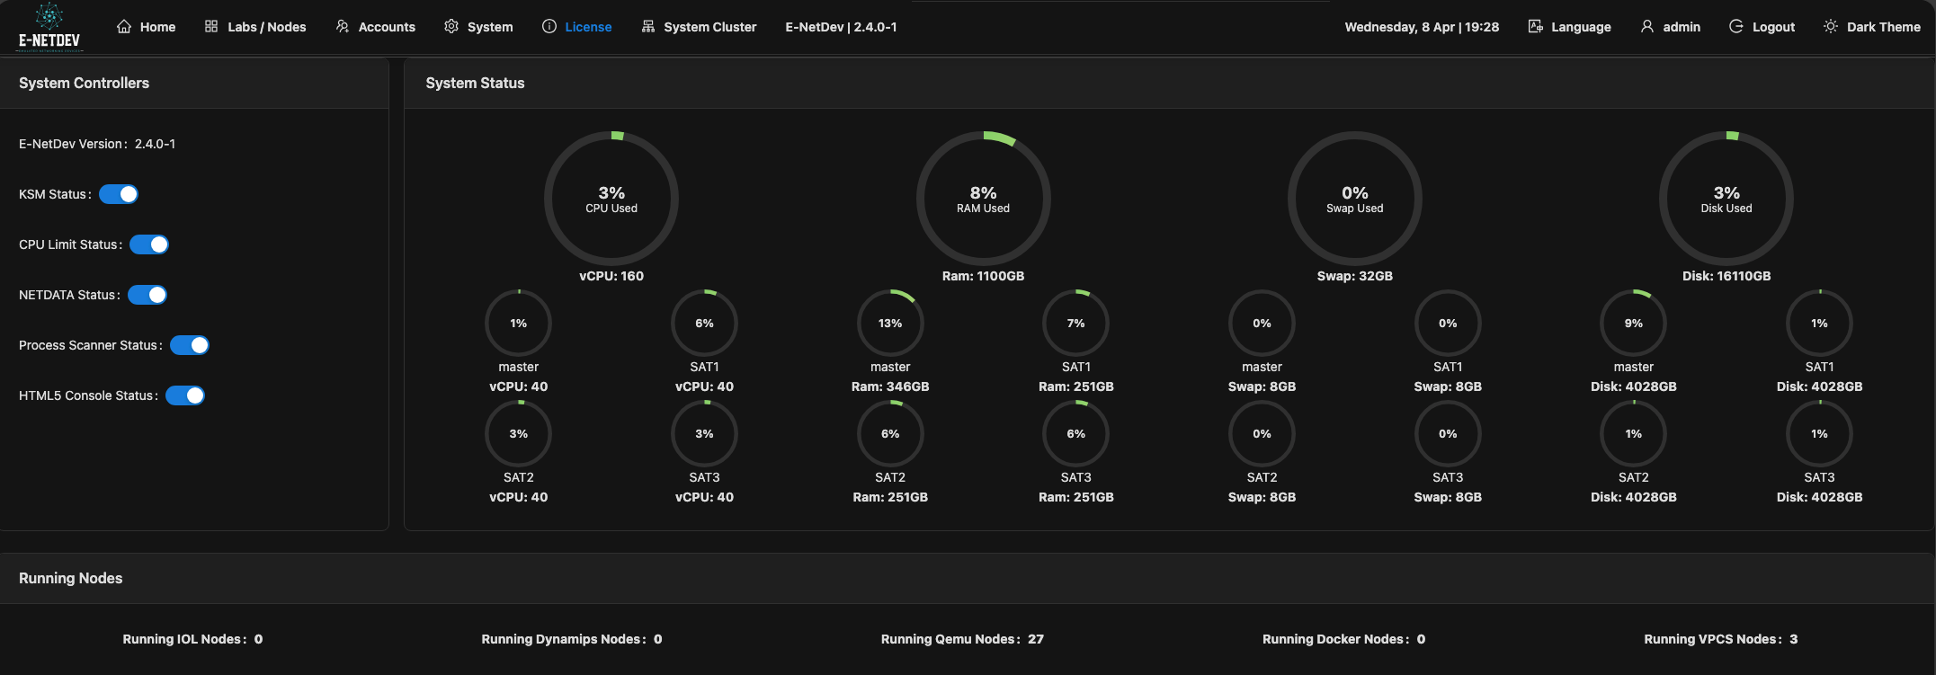This screenshot has height=675, width=1936.
Task: Click the master Ram 13% gauge
Action: [890, 323]
